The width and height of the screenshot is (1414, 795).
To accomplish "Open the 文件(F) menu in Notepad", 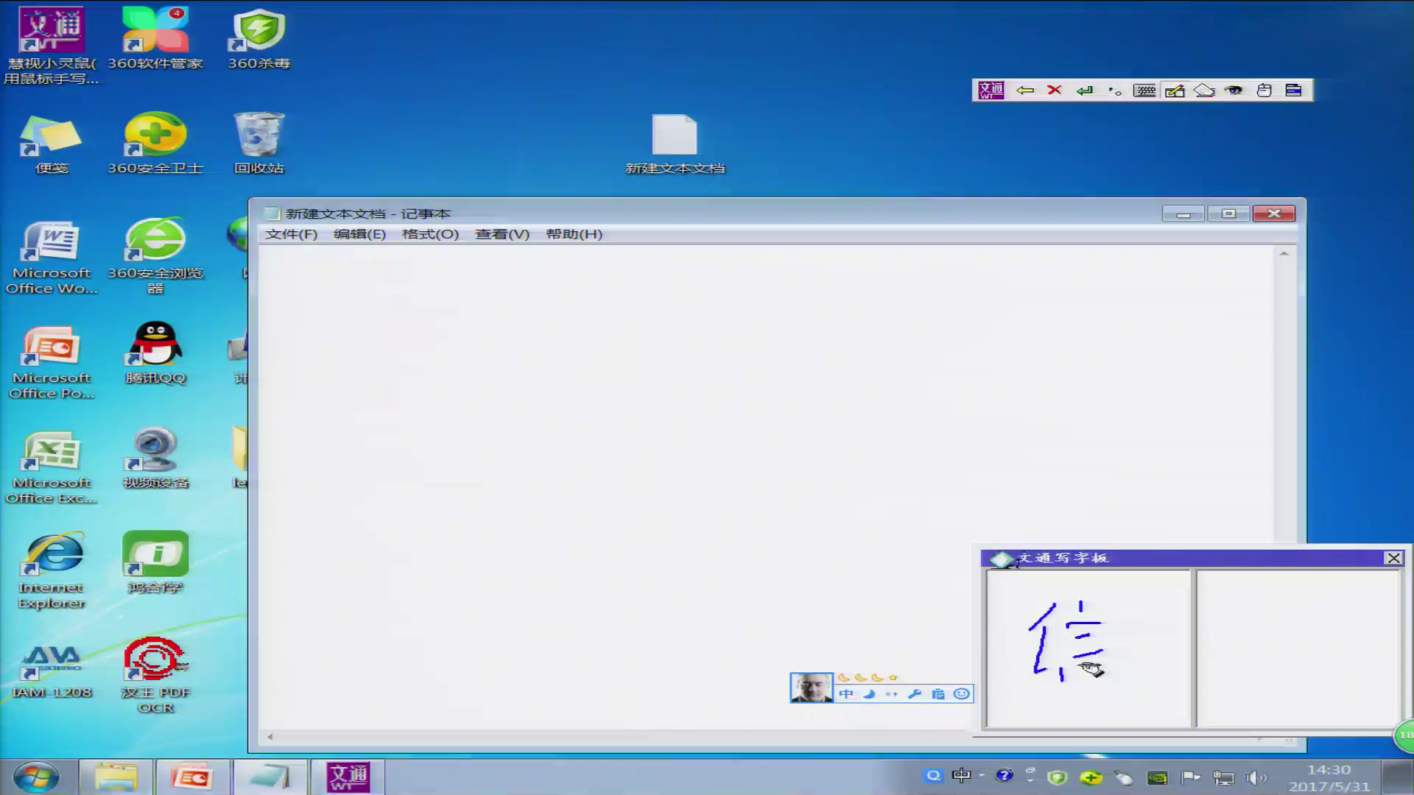I will click(x=291, y=234).
